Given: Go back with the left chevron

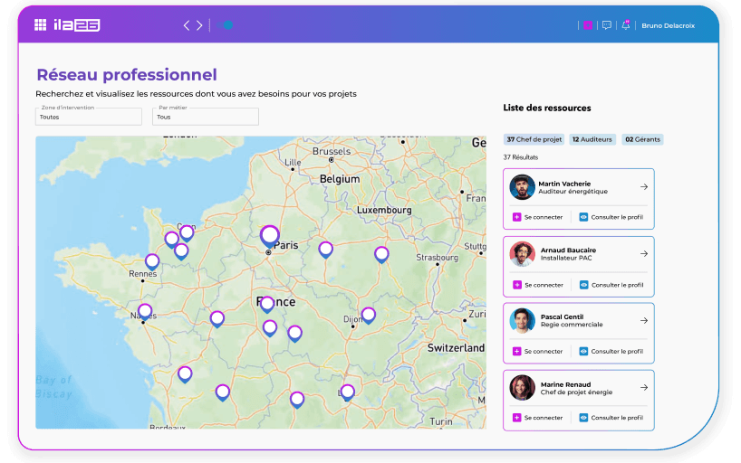Looking at the screenshot, I should click(x=187, y=25).
